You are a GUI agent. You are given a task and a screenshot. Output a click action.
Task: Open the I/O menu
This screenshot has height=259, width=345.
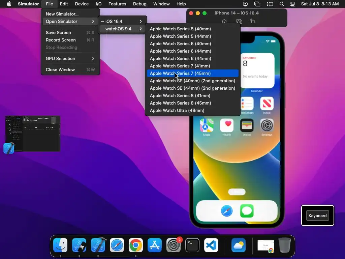coord(99,4)
